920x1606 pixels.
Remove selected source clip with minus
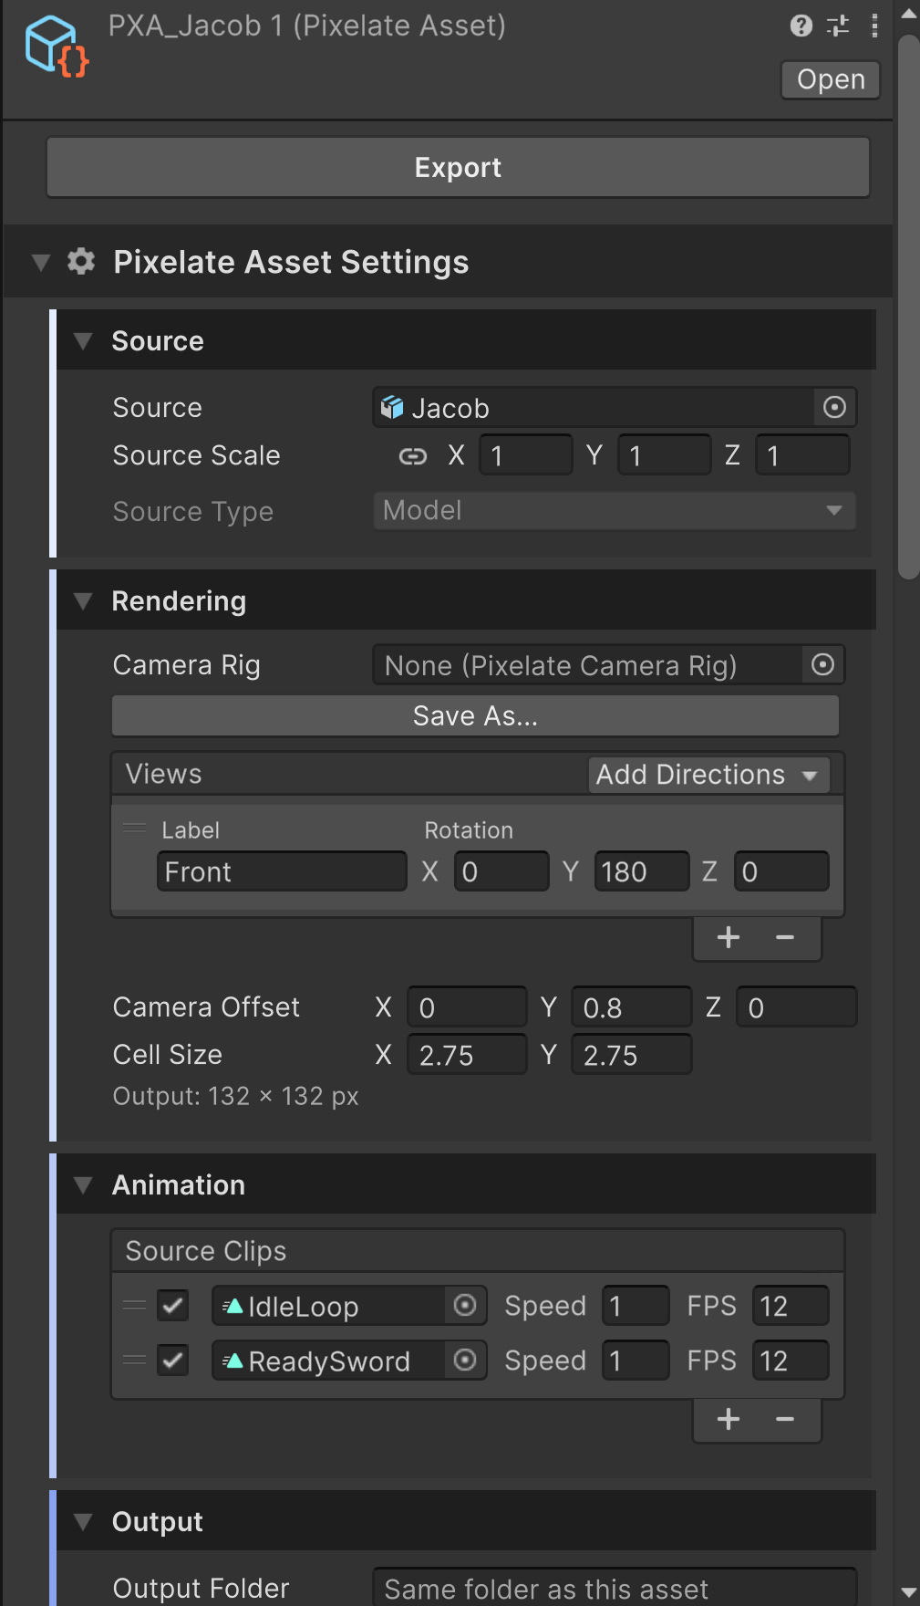785,1420
